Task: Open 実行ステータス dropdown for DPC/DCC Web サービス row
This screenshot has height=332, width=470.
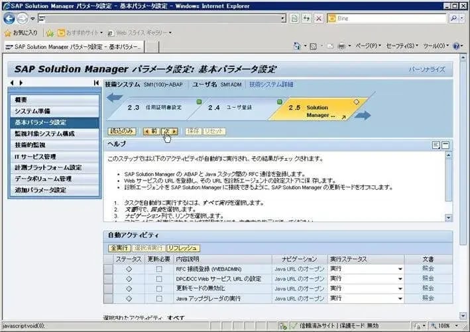Action: (400, 278)
